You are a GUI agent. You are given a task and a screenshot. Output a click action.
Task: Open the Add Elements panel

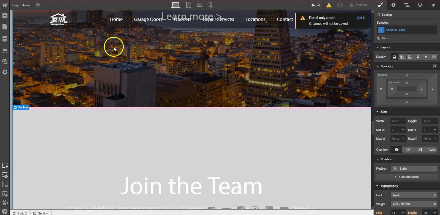tap(5, 15)
